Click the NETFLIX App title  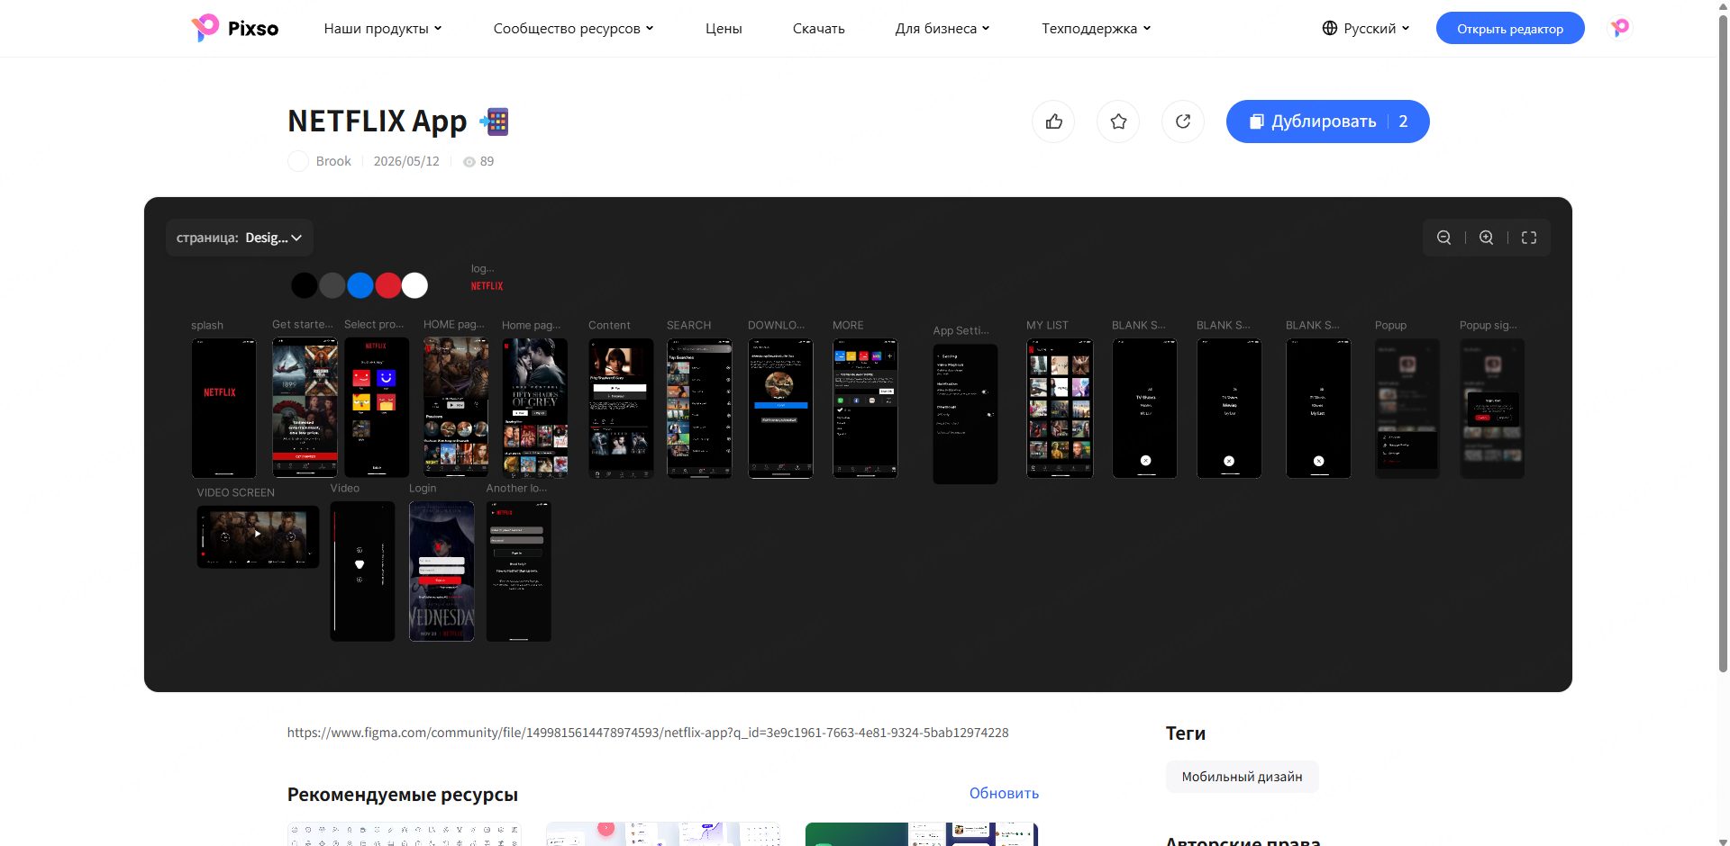[377, 121]
